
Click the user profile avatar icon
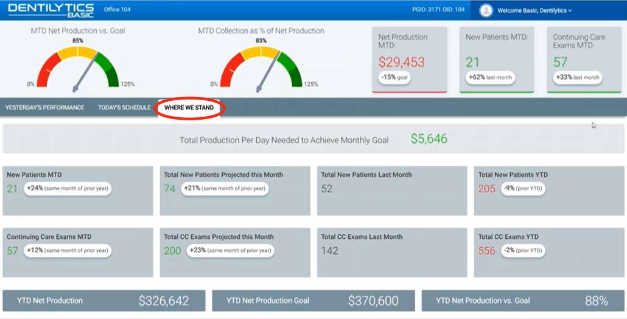[486, 10]
